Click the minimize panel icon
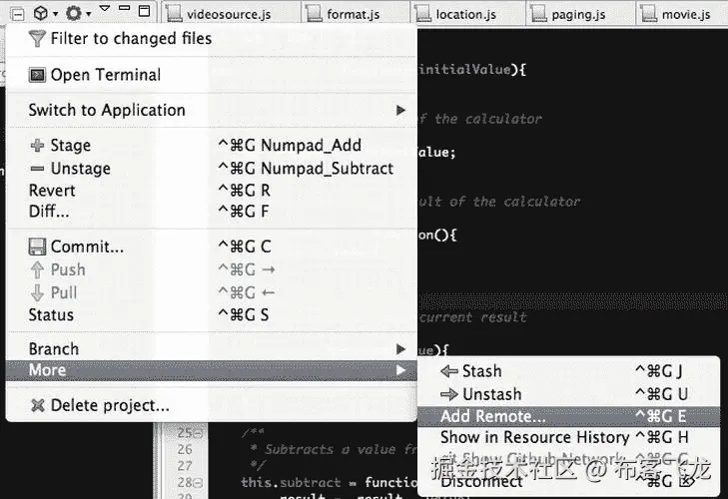This screenshot has width=728, height=499. [x=124, y=8]
